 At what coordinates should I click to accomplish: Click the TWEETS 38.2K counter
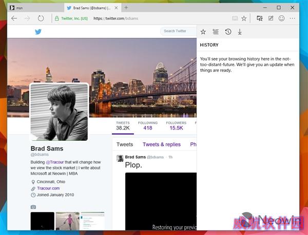pyautogui.click(x=123, y=126)
